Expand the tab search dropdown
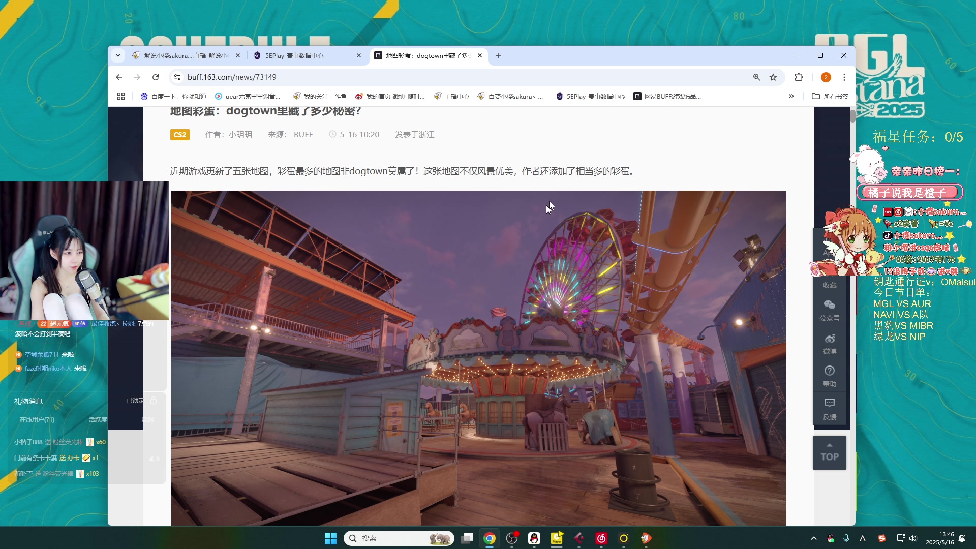The height and width of the screenshot is (549, 976). (118, 55)
